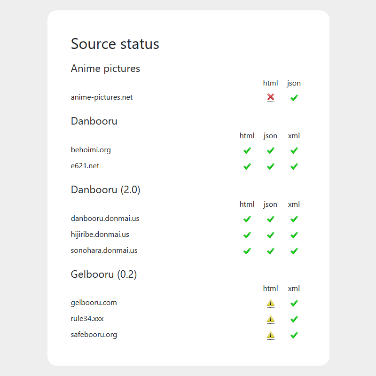
Task: Click xml checkmark for e621.net
Action: (x=294, y=166)
